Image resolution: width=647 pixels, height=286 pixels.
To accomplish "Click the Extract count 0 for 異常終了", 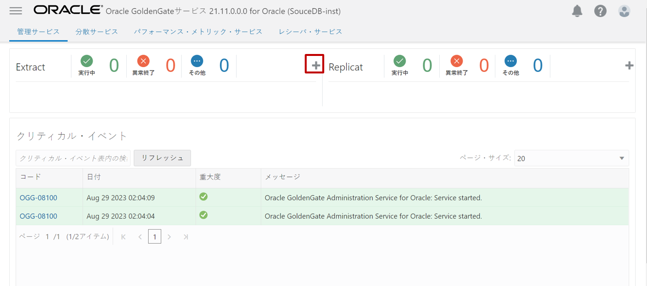I will [170, 65].
